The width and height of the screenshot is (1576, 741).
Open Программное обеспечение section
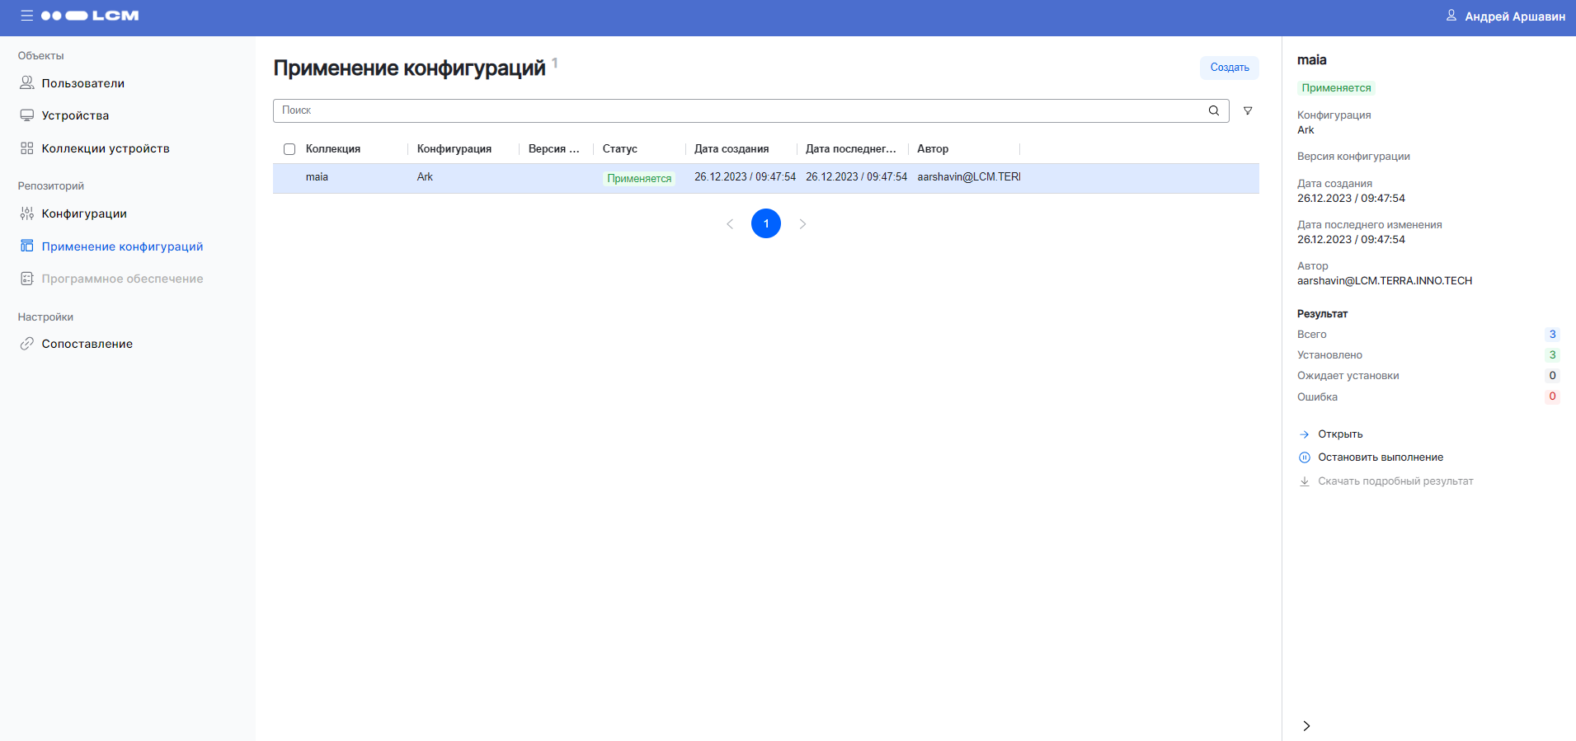tap(122, 279)
